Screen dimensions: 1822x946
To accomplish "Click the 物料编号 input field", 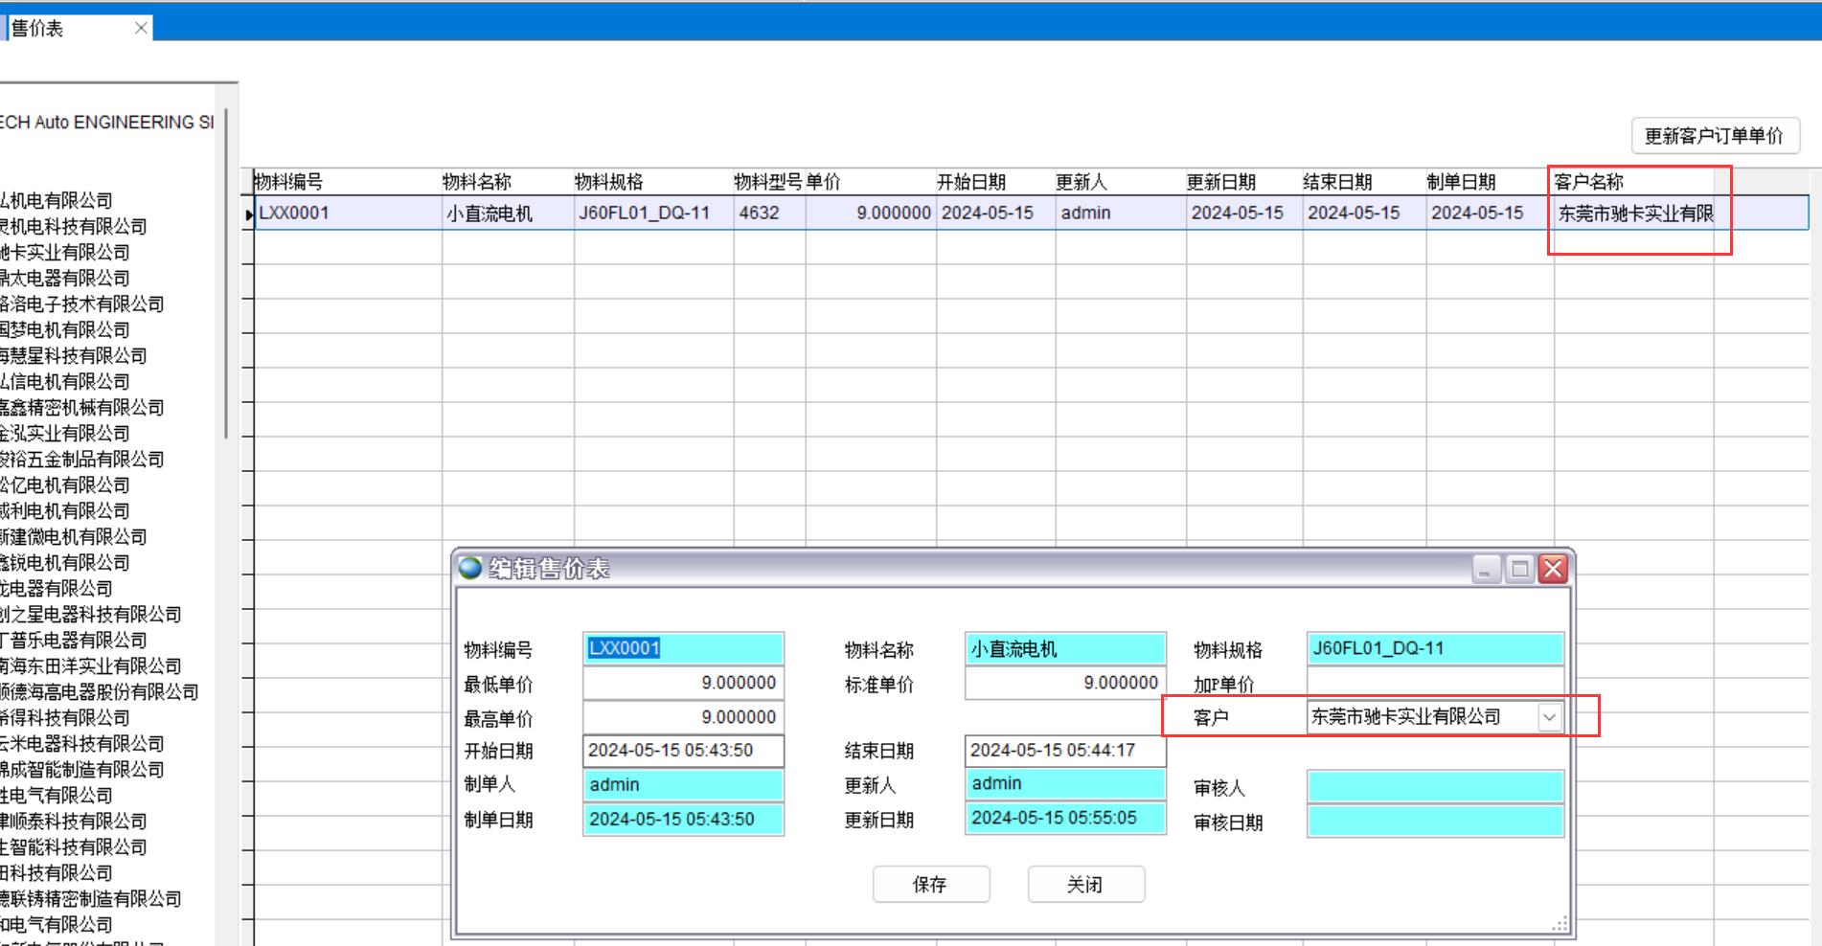I will 683,648.
